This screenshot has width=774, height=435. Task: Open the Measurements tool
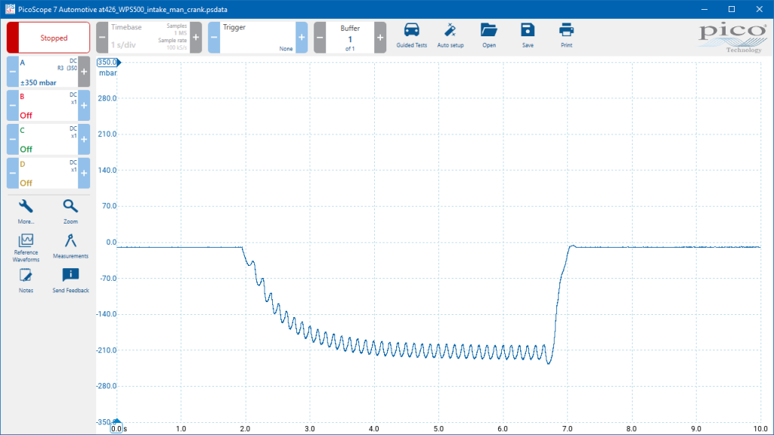[70, 246]
